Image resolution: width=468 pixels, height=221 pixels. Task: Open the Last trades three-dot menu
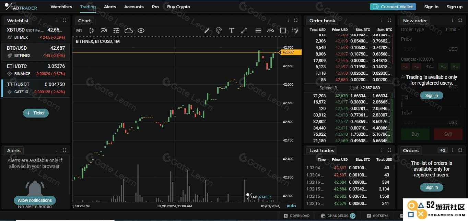coord(382,150)
